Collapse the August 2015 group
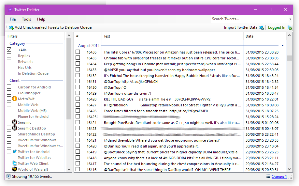This screenshot has width=299, height=186. click(x=282, y=46)
